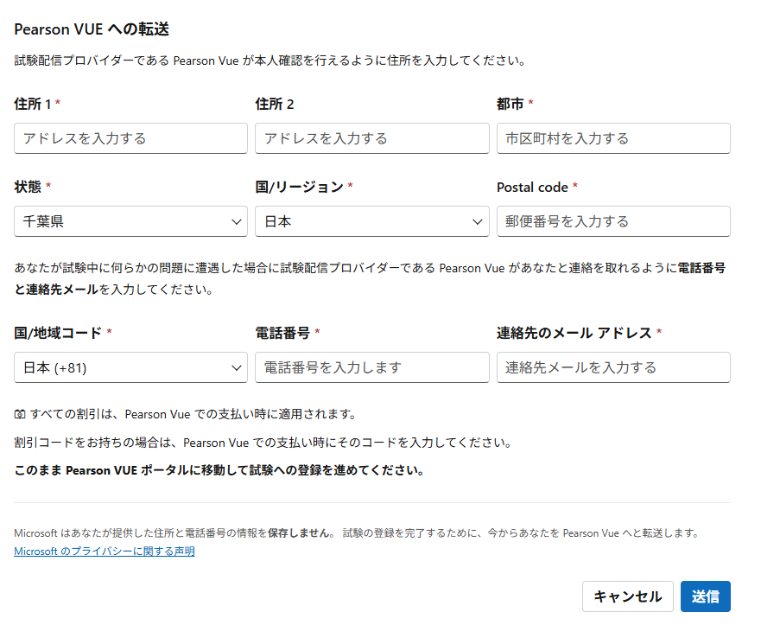Click the sentence starting 試験配信プロバイダーである Pearson Vue が本人確認
Image resolution: width=780 pixels, height=644 pixels.
(270, 61)
